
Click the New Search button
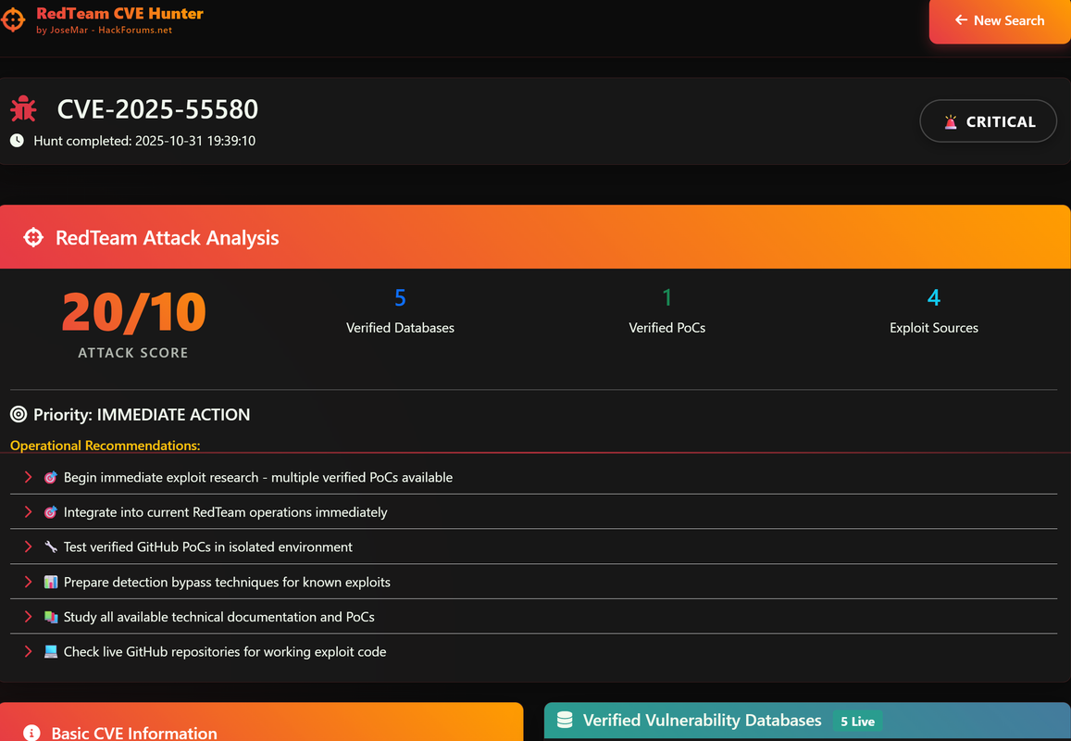(x=1000, y=20)
